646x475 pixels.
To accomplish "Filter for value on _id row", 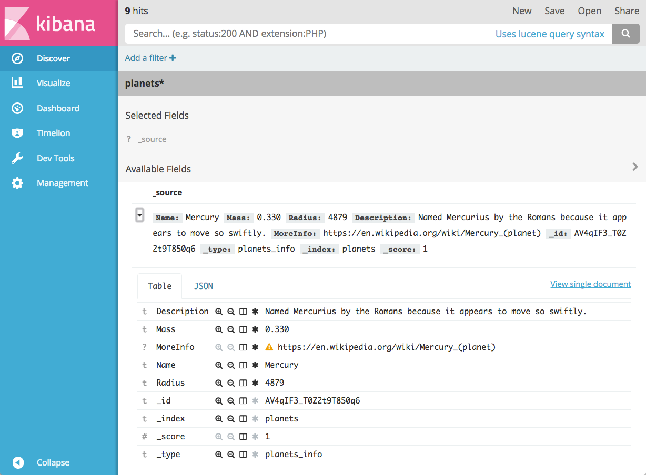I will point(219,401).
